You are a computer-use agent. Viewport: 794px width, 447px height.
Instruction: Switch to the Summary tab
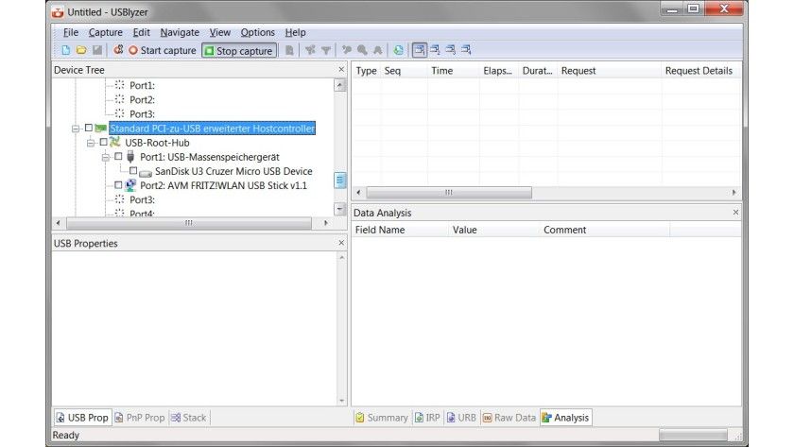point(382,418)
